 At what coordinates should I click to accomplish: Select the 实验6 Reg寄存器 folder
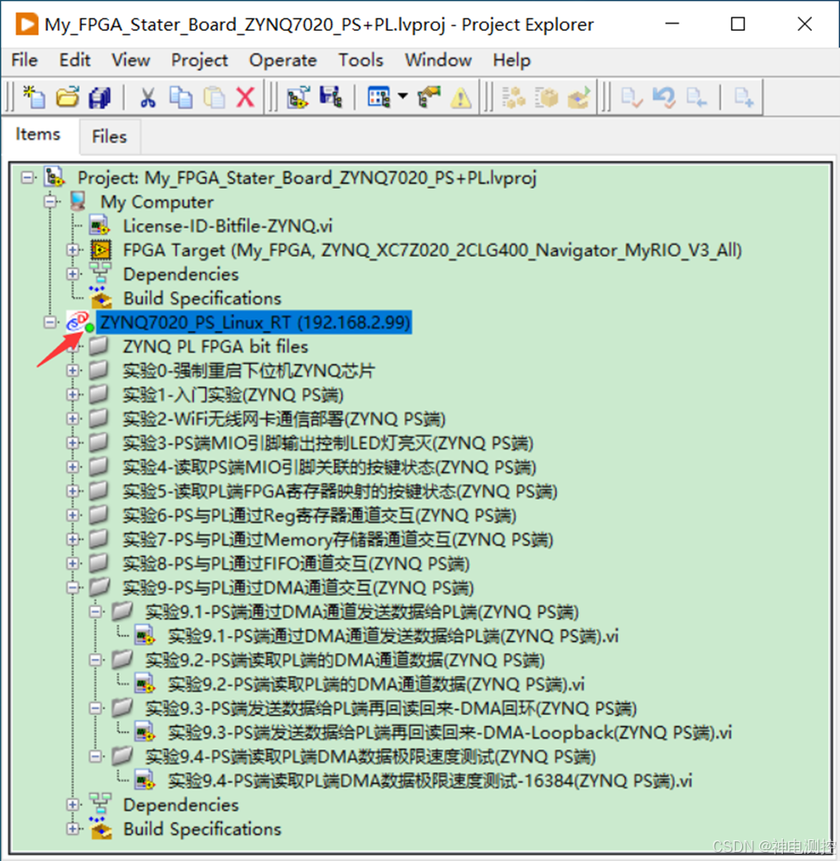pos(319,515)
